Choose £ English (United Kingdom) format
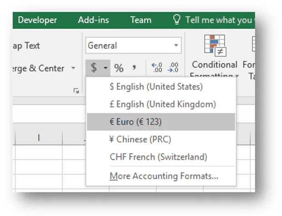The width and height of the screenshot is (282, 216). coord(161,104)
